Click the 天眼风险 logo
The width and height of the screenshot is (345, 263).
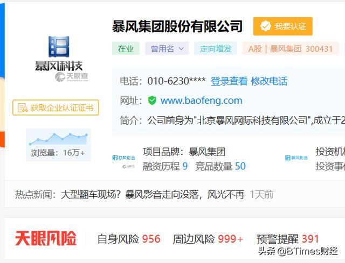click(46, 238)
